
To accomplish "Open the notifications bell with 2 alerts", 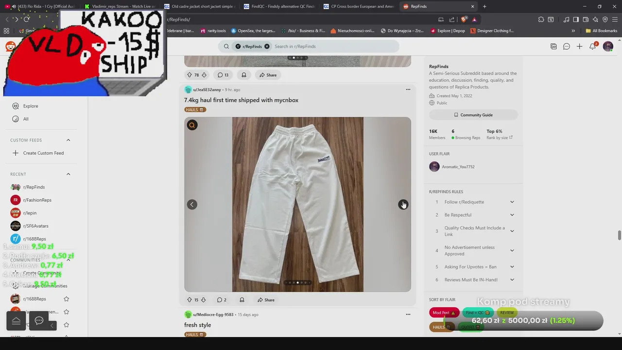I will [x=593, y=46].
